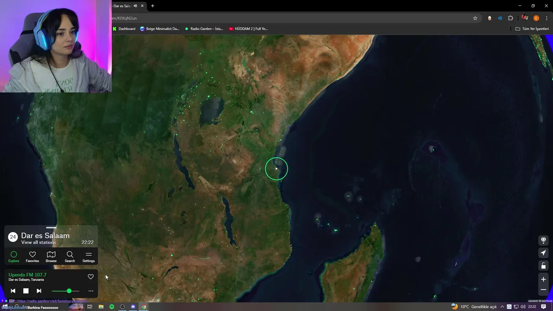
Task: Toggle the station lock button
Action: click(543, 266)
